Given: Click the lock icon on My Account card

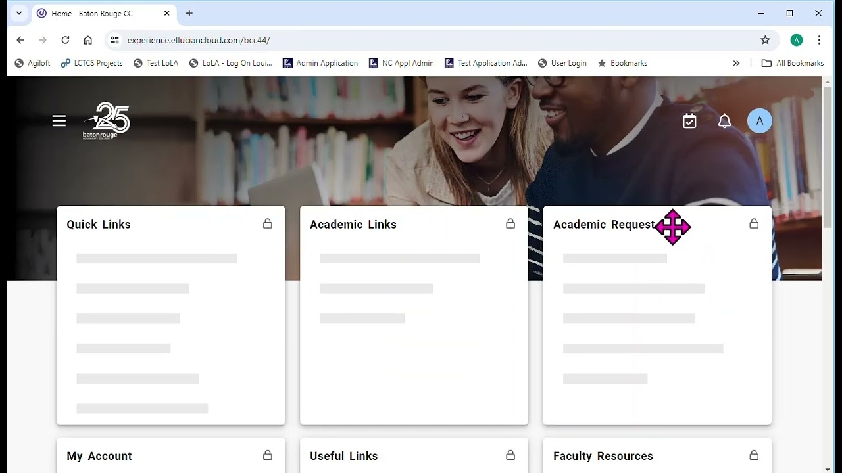Looking at the screenshot, I should tap(268, 455).
